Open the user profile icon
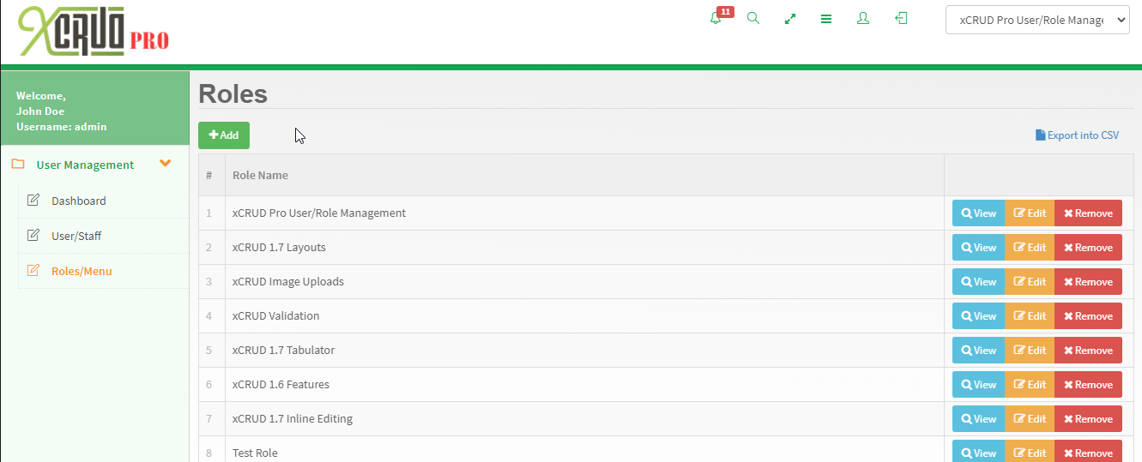The image size is (1142, 462). (863, 18)
